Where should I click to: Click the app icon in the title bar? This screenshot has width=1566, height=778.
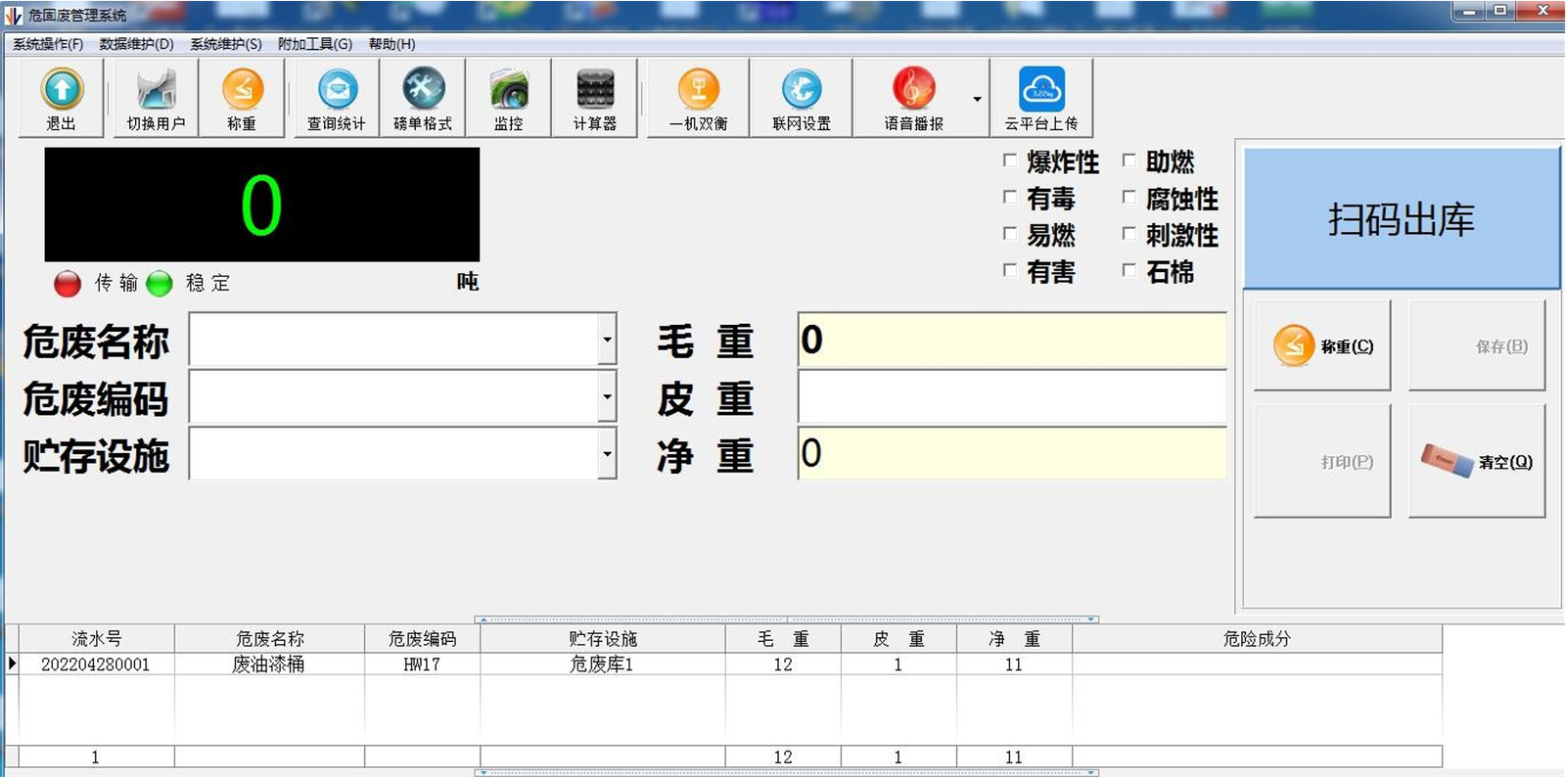pos(14,15)
